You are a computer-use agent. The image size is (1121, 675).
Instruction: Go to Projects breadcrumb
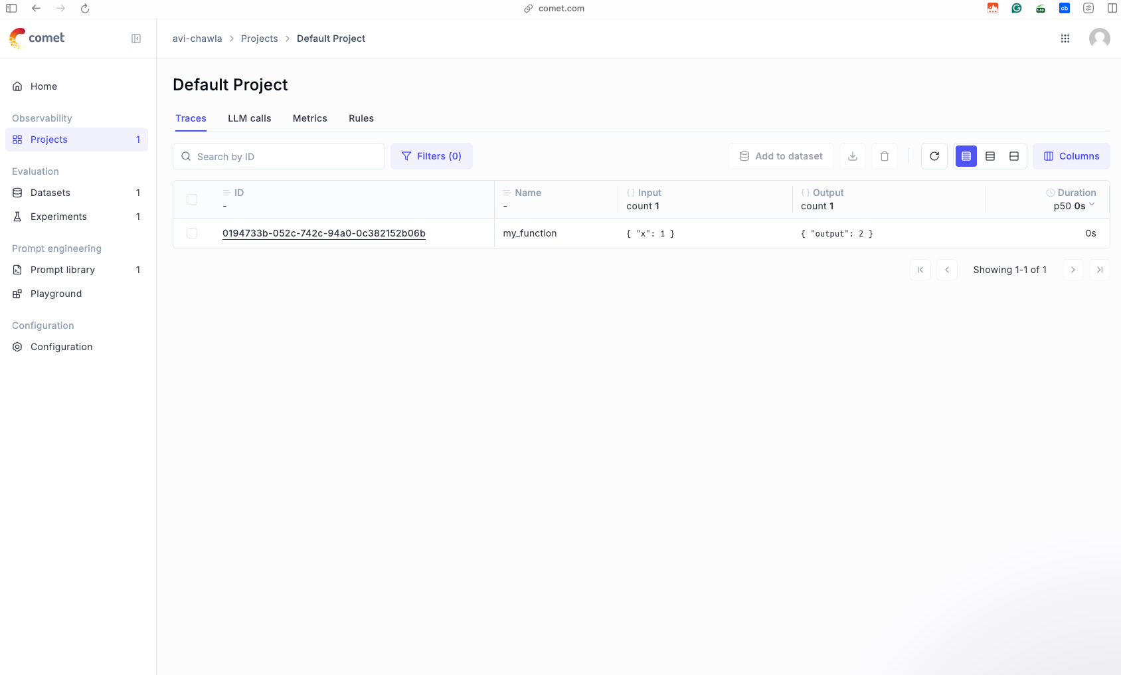(260, 39)
